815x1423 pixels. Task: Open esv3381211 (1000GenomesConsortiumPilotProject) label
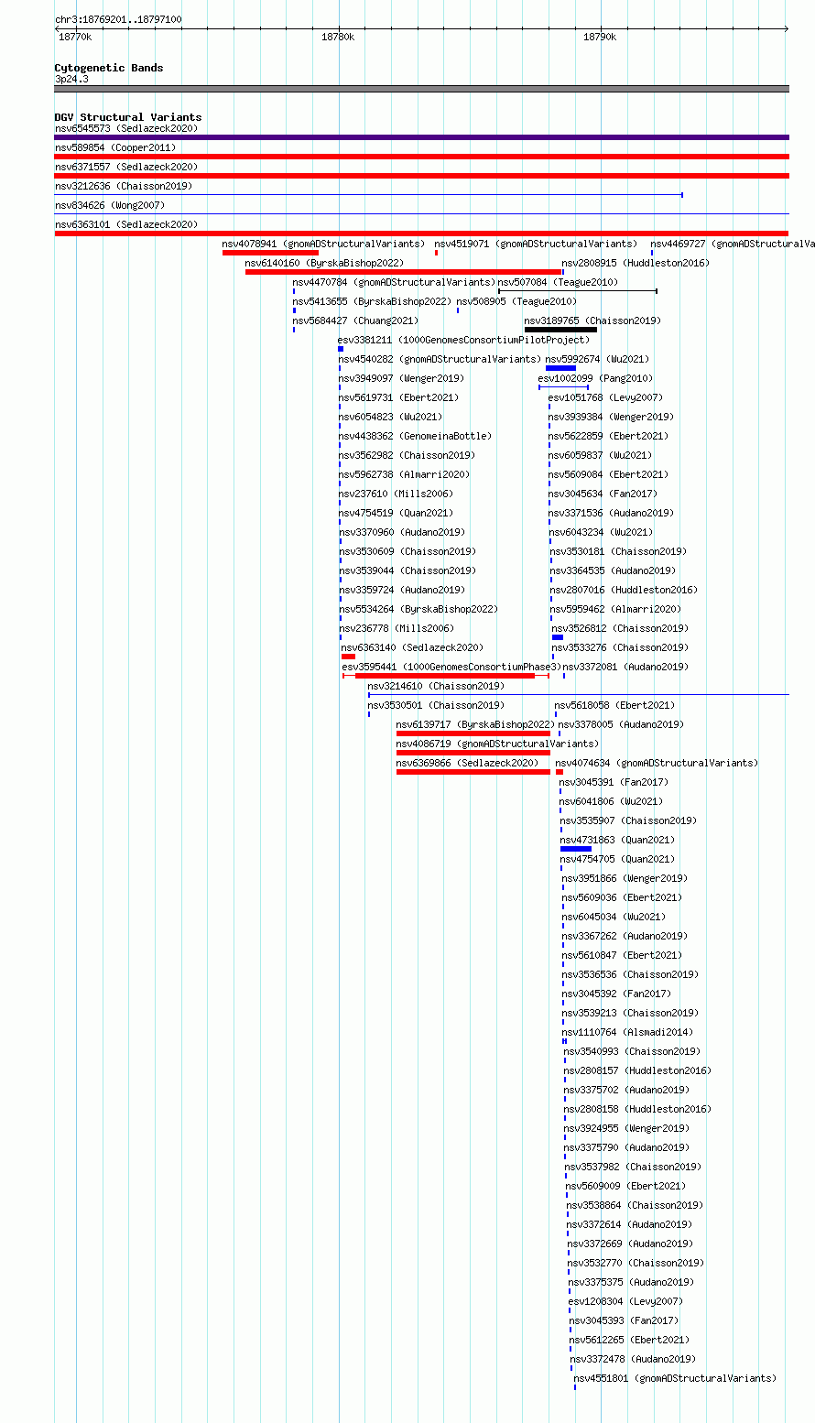pyautogui.click(x=463, y=340)
